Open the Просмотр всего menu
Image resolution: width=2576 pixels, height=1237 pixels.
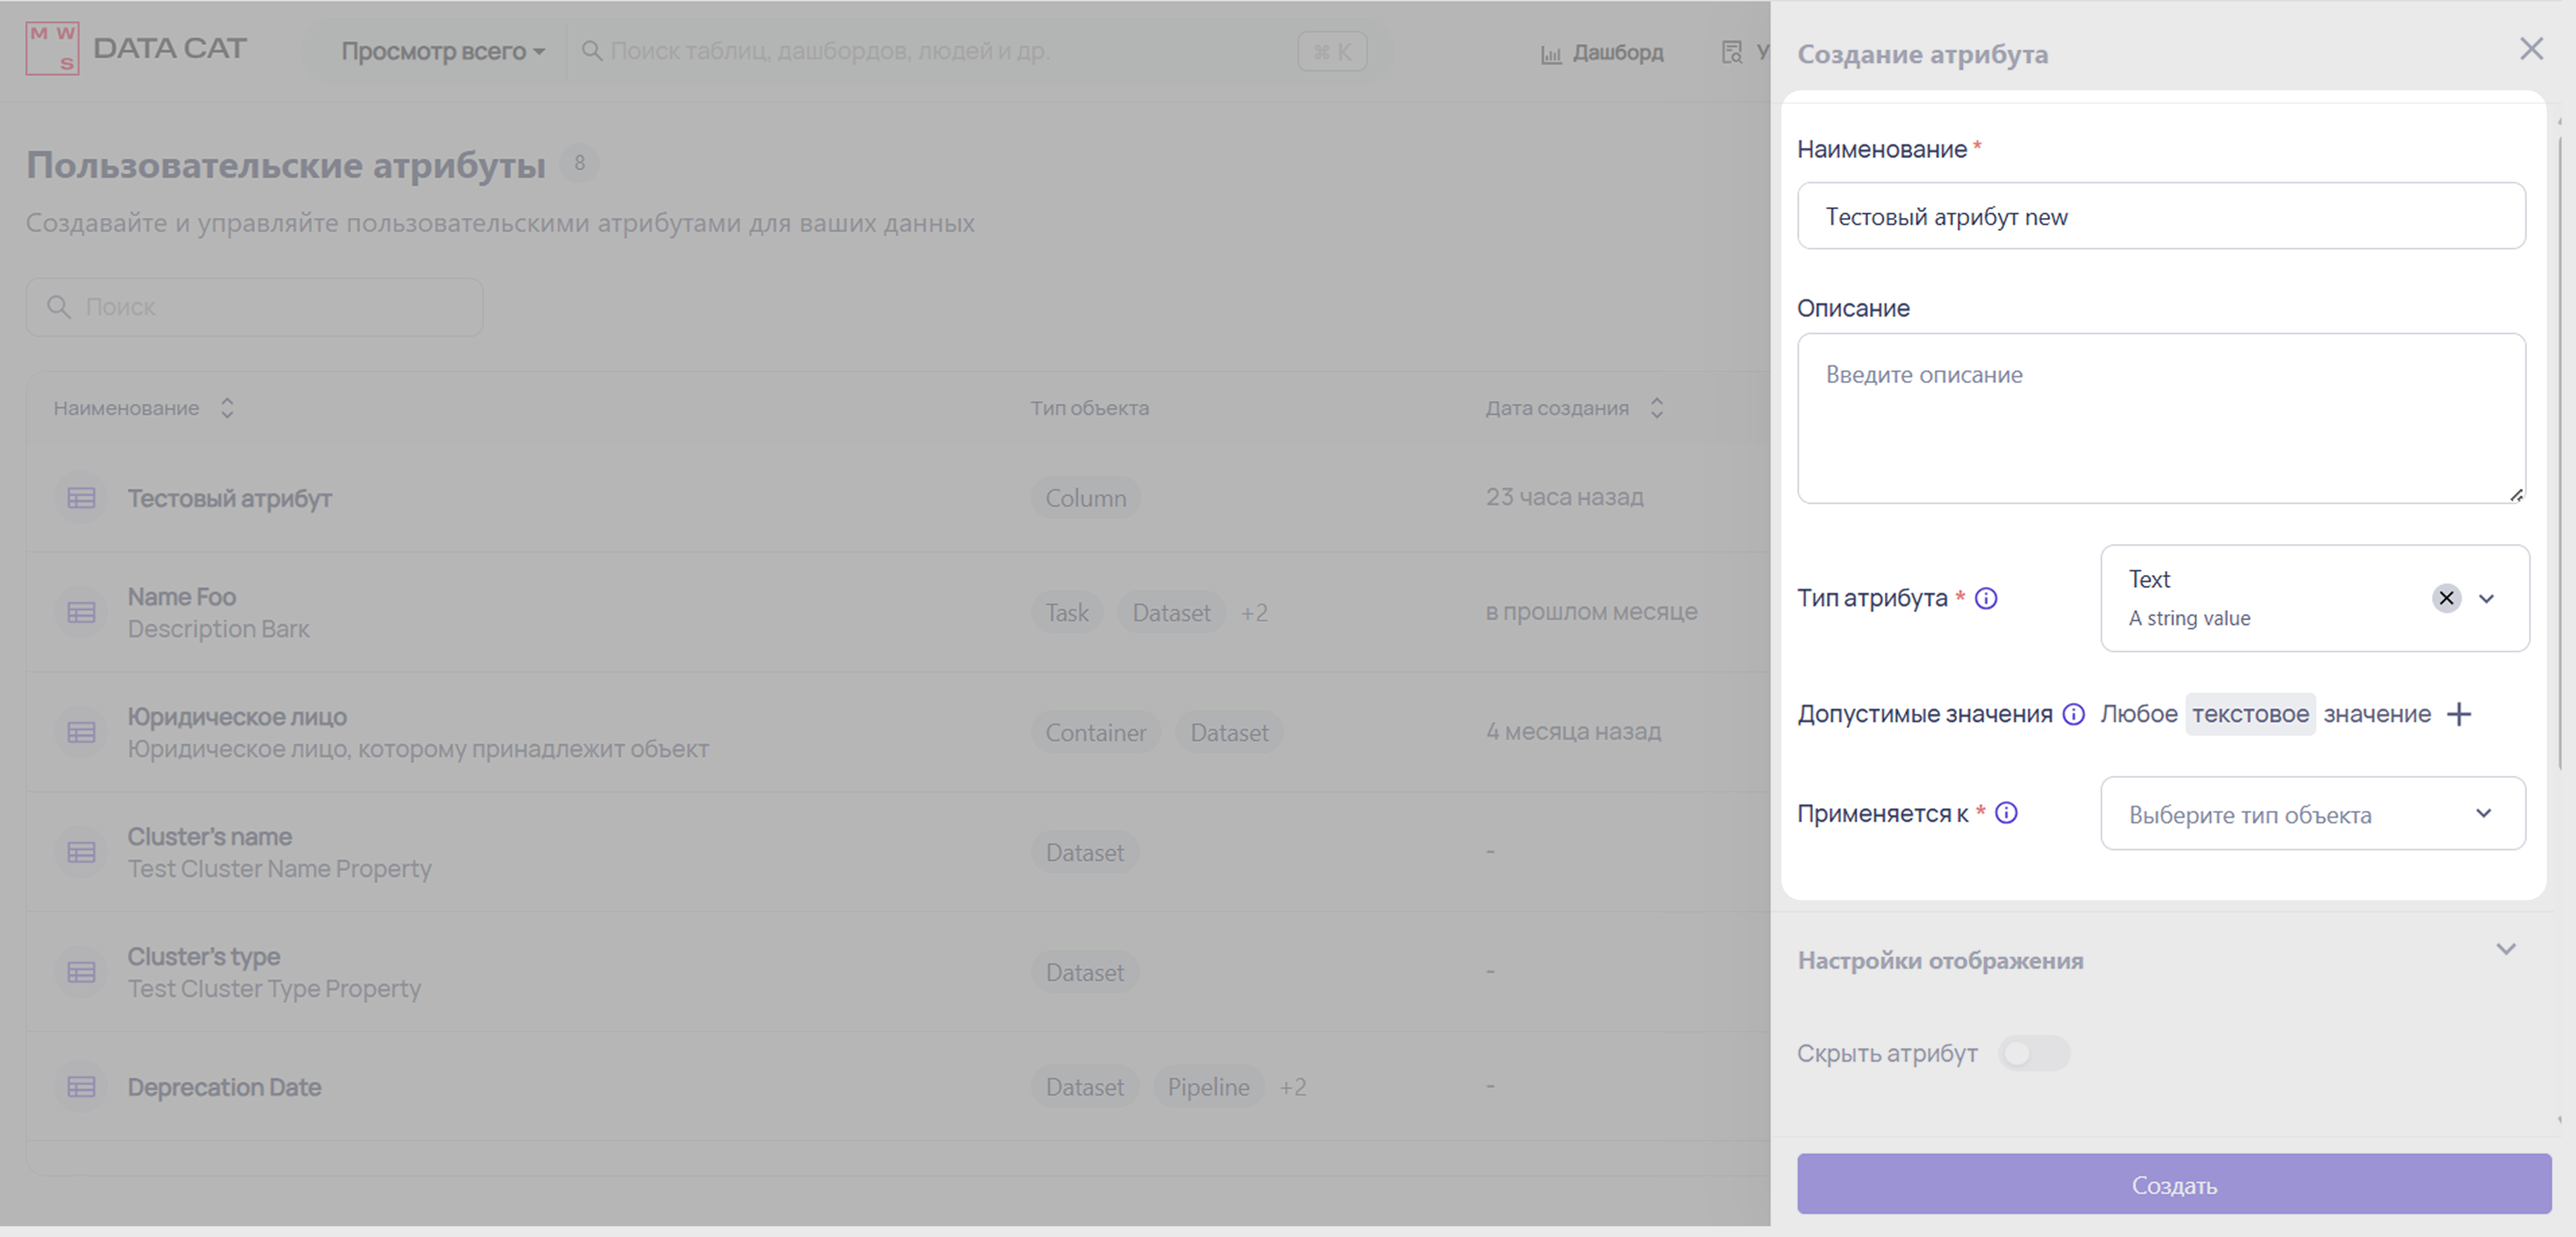442,51
